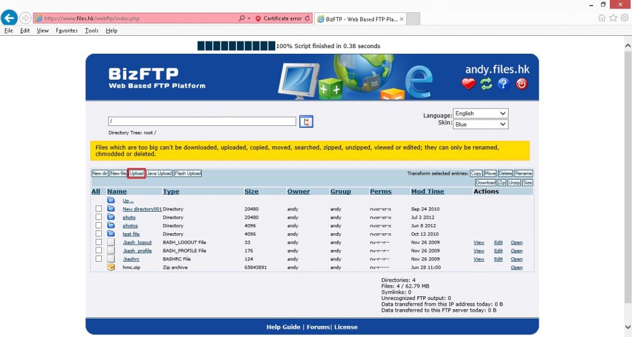Click the Rename button
Screen dimensions: 632x337
click(523, 173)
